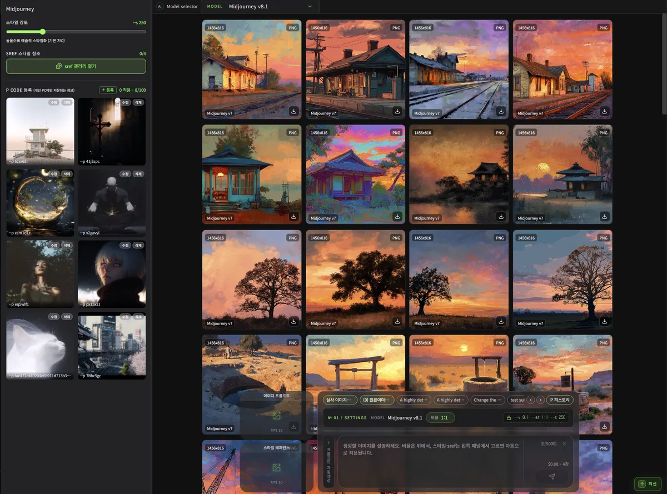Open the stone well sunset image
The width and height of the screenshot is (667, 494).
click(459, 385)
